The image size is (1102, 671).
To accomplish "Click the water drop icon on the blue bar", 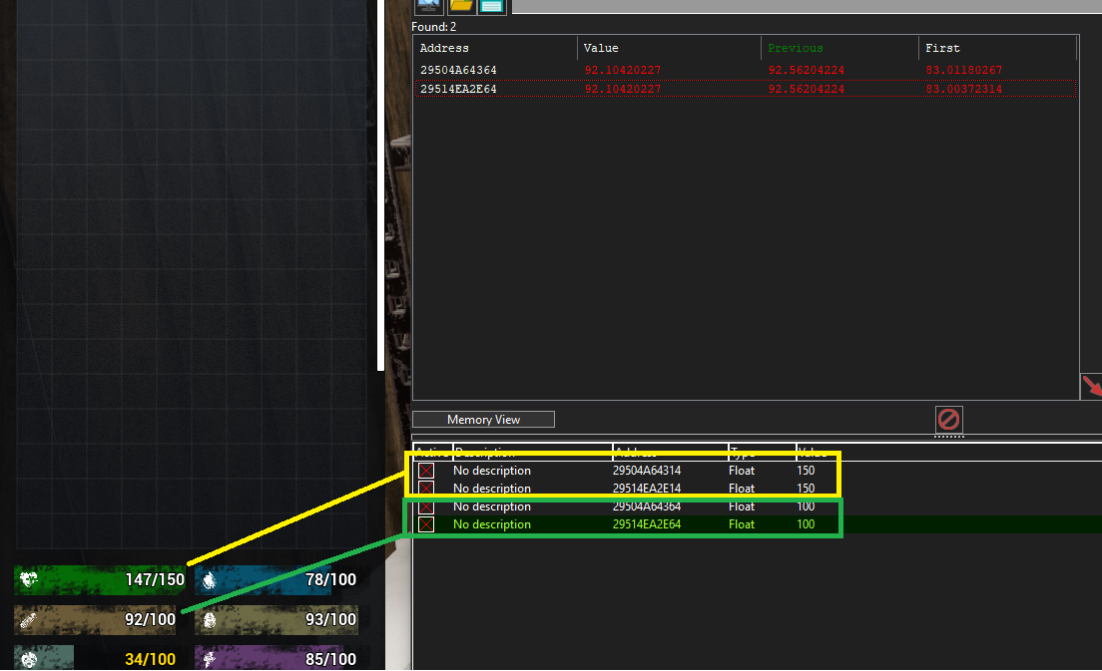I will (210, 579).
